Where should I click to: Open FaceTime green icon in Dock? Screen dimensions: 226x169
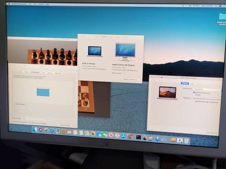[105, 135]
